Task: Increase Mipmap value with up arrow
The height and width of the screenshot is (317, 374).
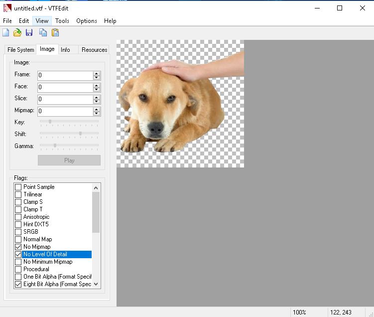Action: [96, 109]
